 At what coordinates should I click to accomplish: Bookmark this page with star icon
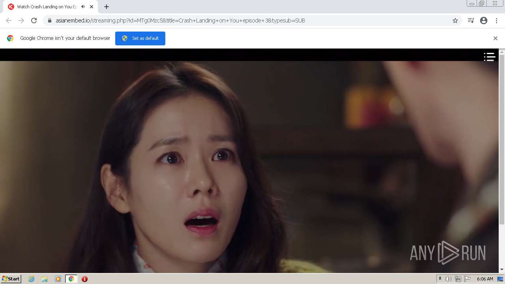point(455,21)
